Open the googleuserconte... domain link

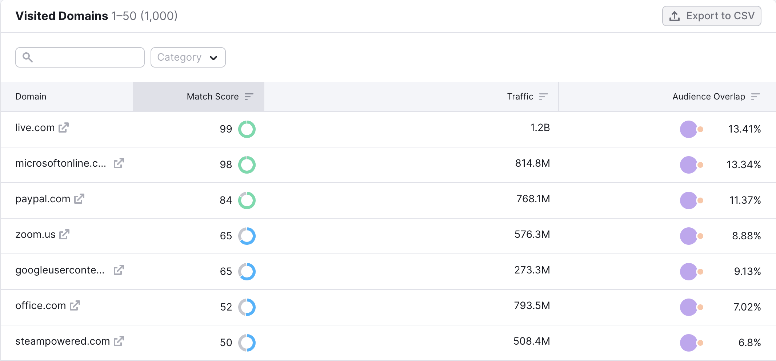pyautogui.click(x=60, y=270)
